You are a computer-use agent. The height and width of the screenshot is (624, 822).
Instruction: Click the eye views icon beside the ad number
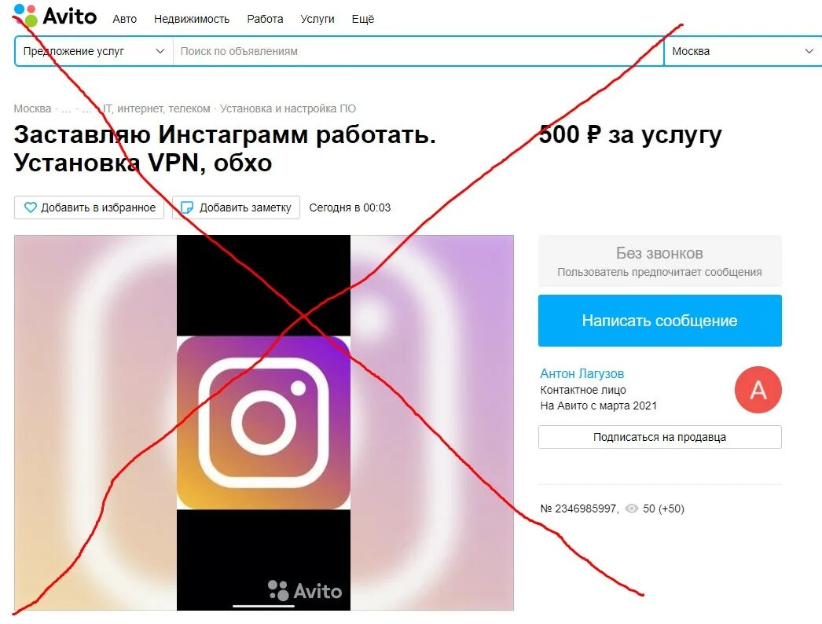[x=632, y=508]
